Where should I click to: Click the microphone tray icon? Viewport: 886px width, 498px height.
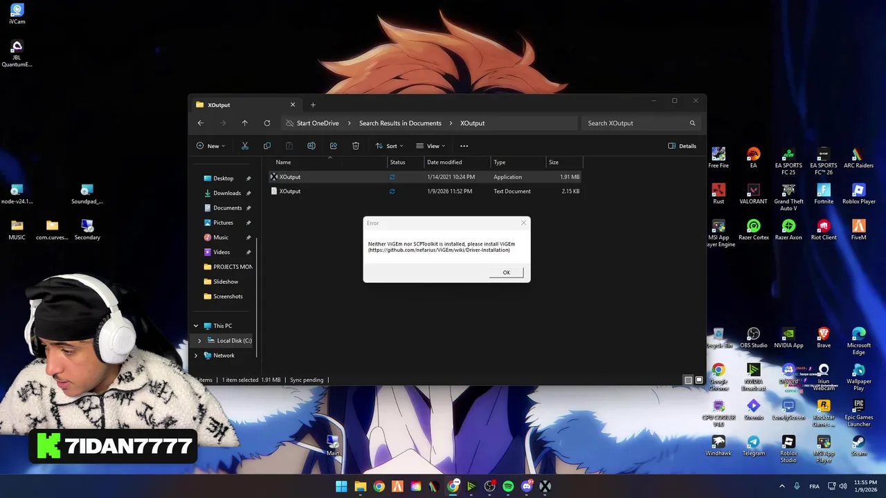(797, 486)
